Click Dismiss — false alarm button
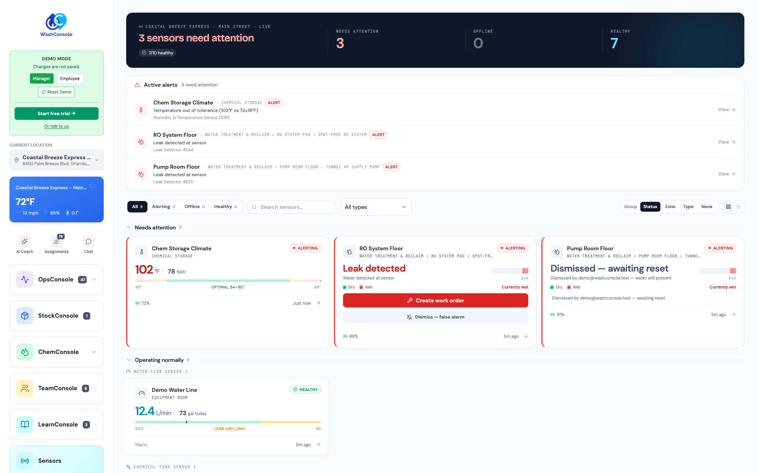Image resolution: width=757 pixels, height=473 pixels. 435,317
